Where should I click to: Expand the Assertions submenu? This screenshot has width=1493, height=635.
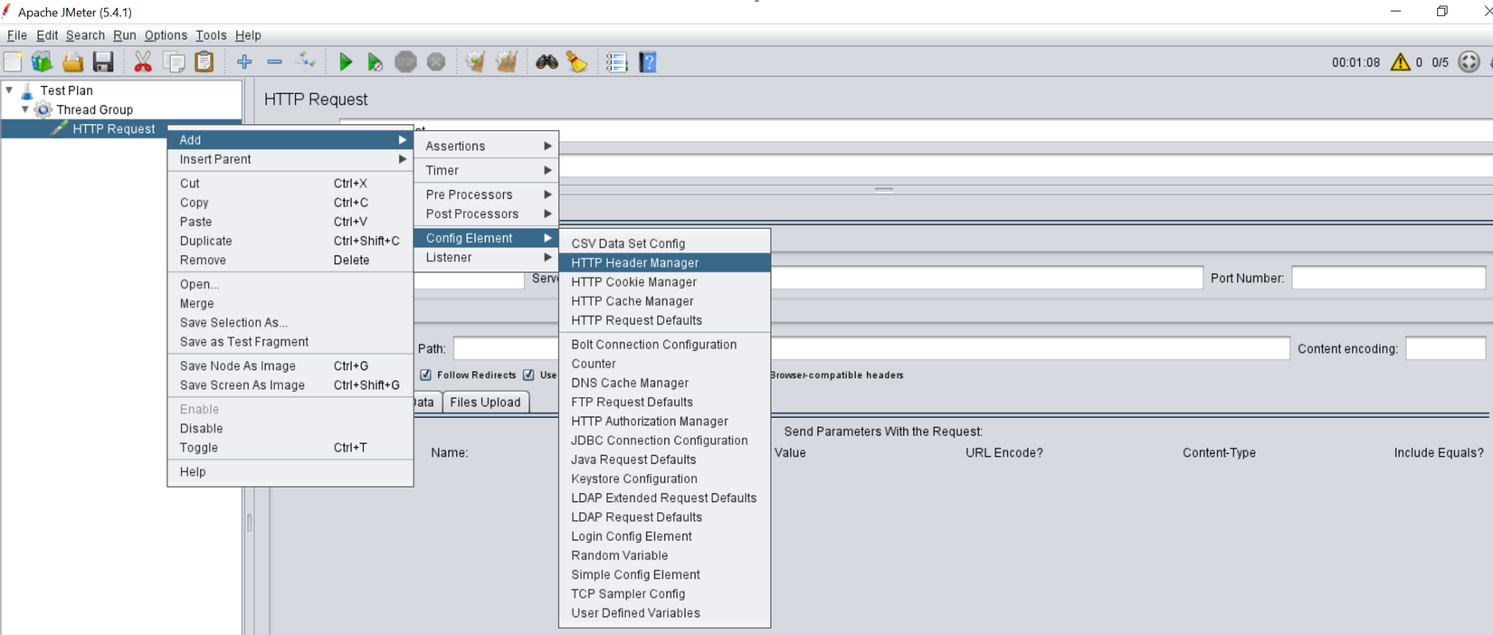[487, 146]
